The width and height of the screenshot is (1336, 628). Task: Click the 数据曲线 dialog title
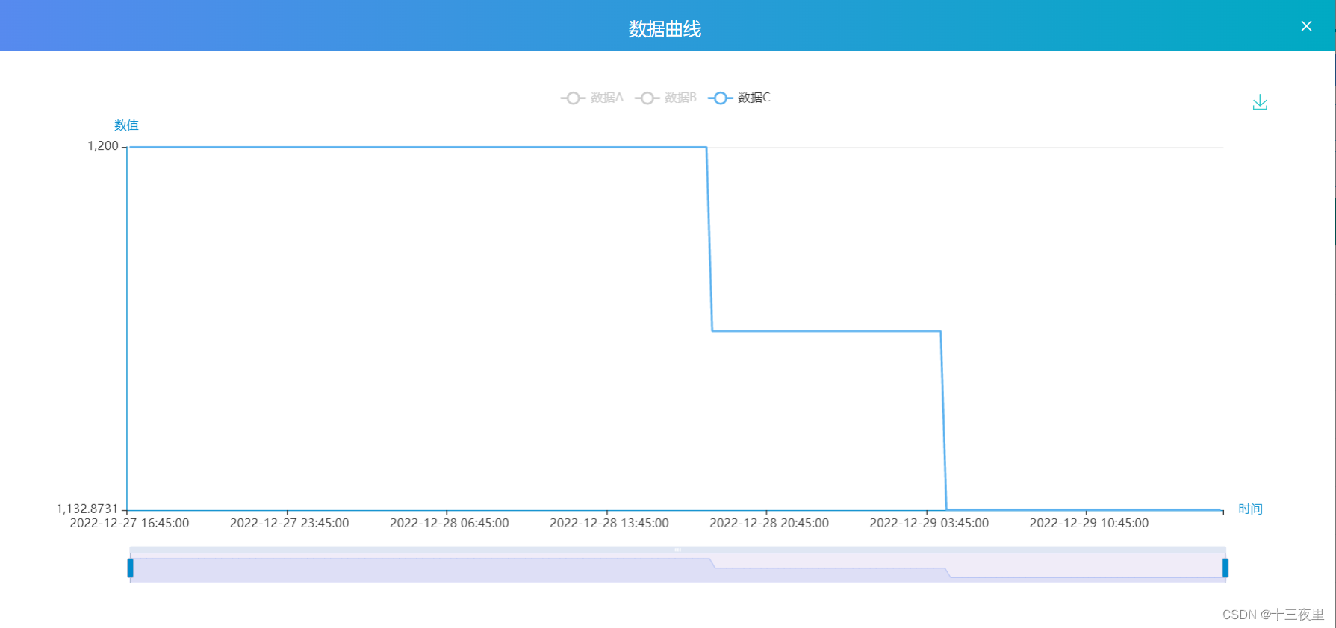[665, 29]
